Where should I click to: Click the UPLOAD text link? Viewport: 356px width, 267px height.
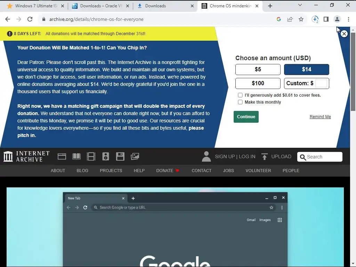click(281, 156)
